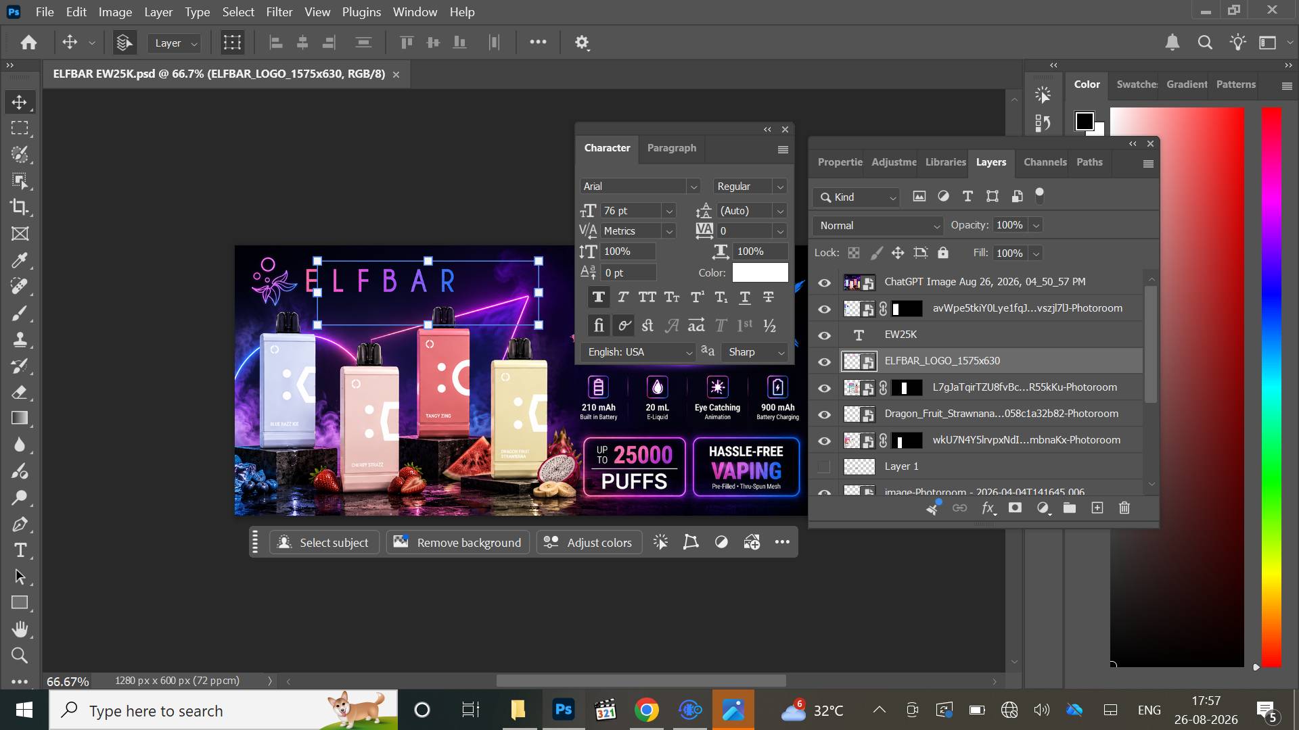Select the Hand tool
Viewport: 1299px width, 730px height.
point(20,629)
